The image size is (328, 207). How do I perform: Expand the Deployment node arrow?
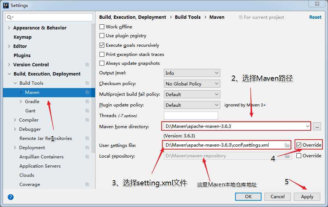coord(15,148)
